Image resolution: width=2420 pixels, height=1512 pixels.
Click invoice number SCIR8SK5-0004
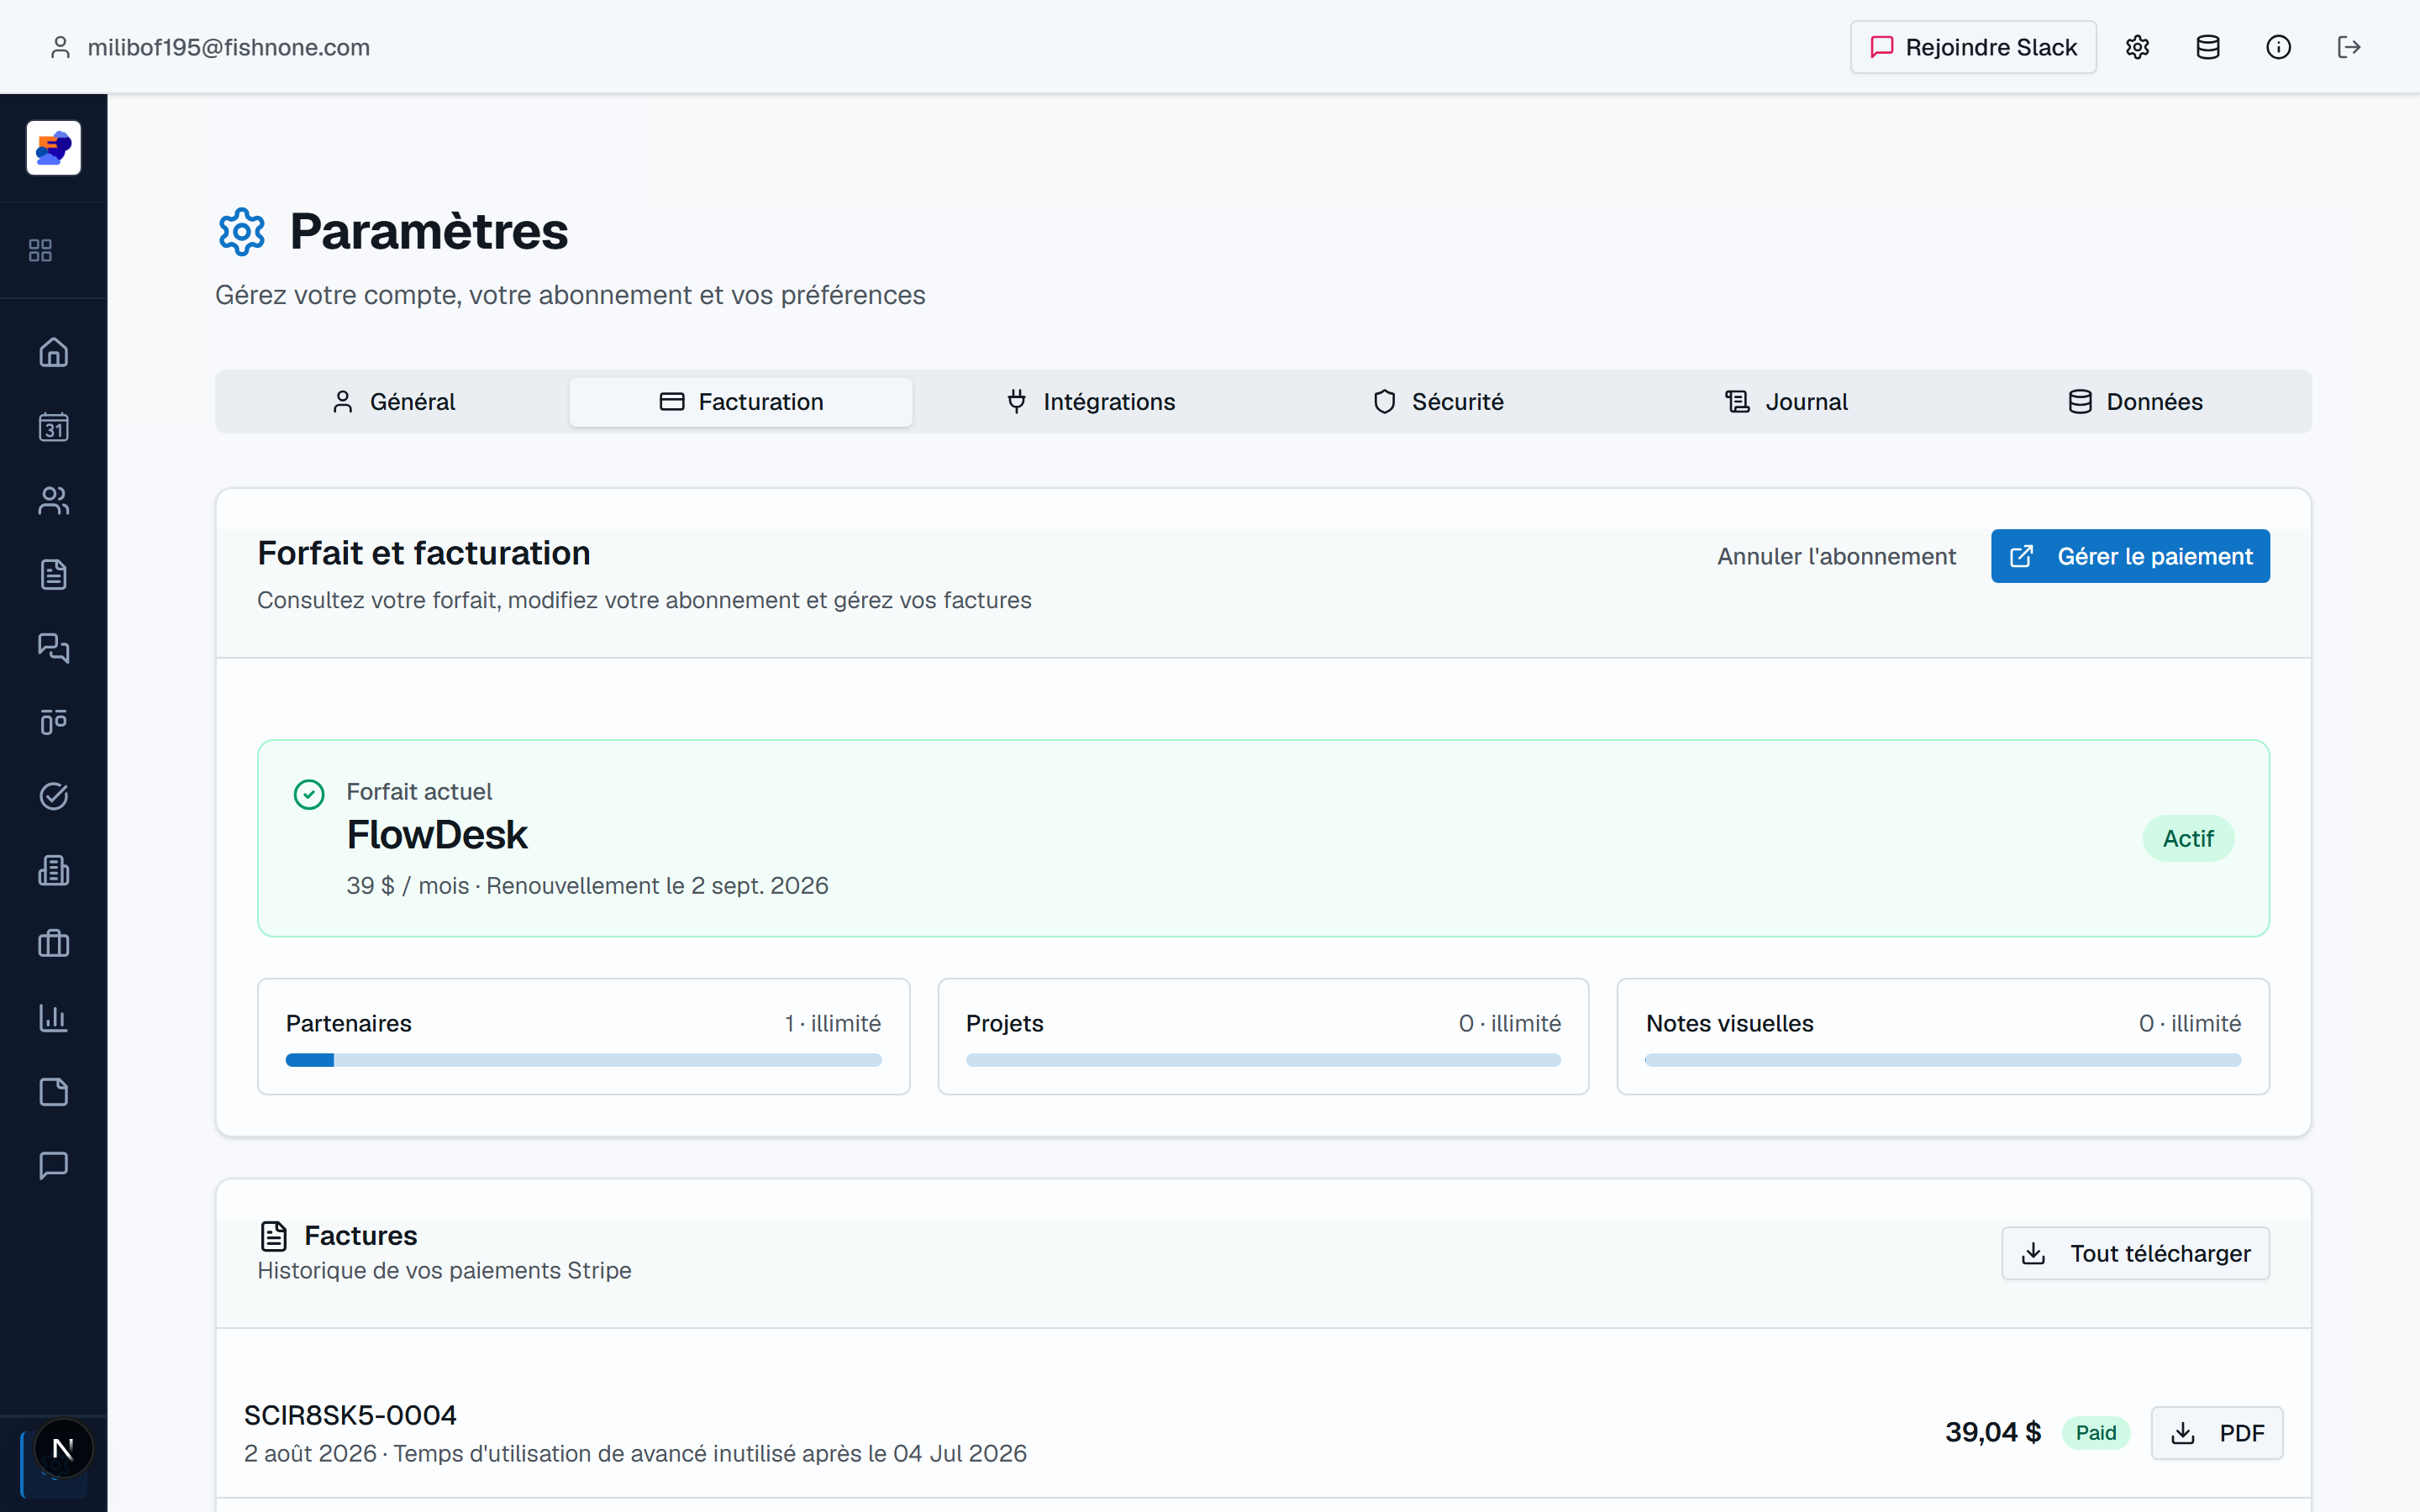[350, 1416]
